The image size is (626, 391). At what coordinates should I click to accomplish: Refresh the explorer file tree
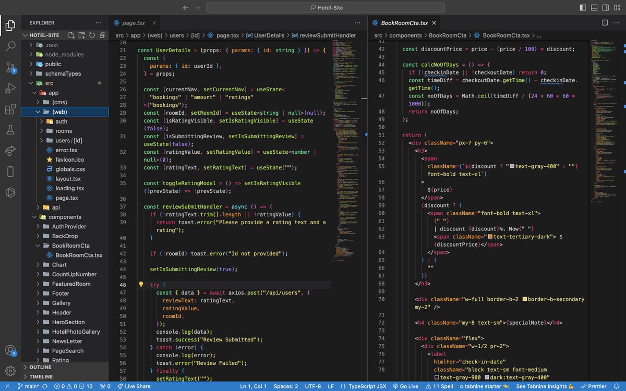point(92,35)
